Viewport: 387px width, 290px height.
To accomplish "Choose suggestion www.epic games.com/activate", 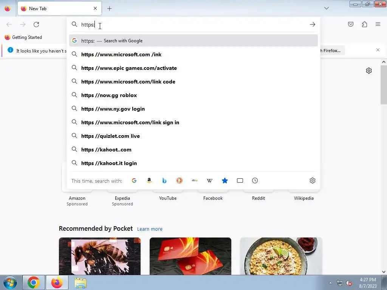I will click(193, 68).
